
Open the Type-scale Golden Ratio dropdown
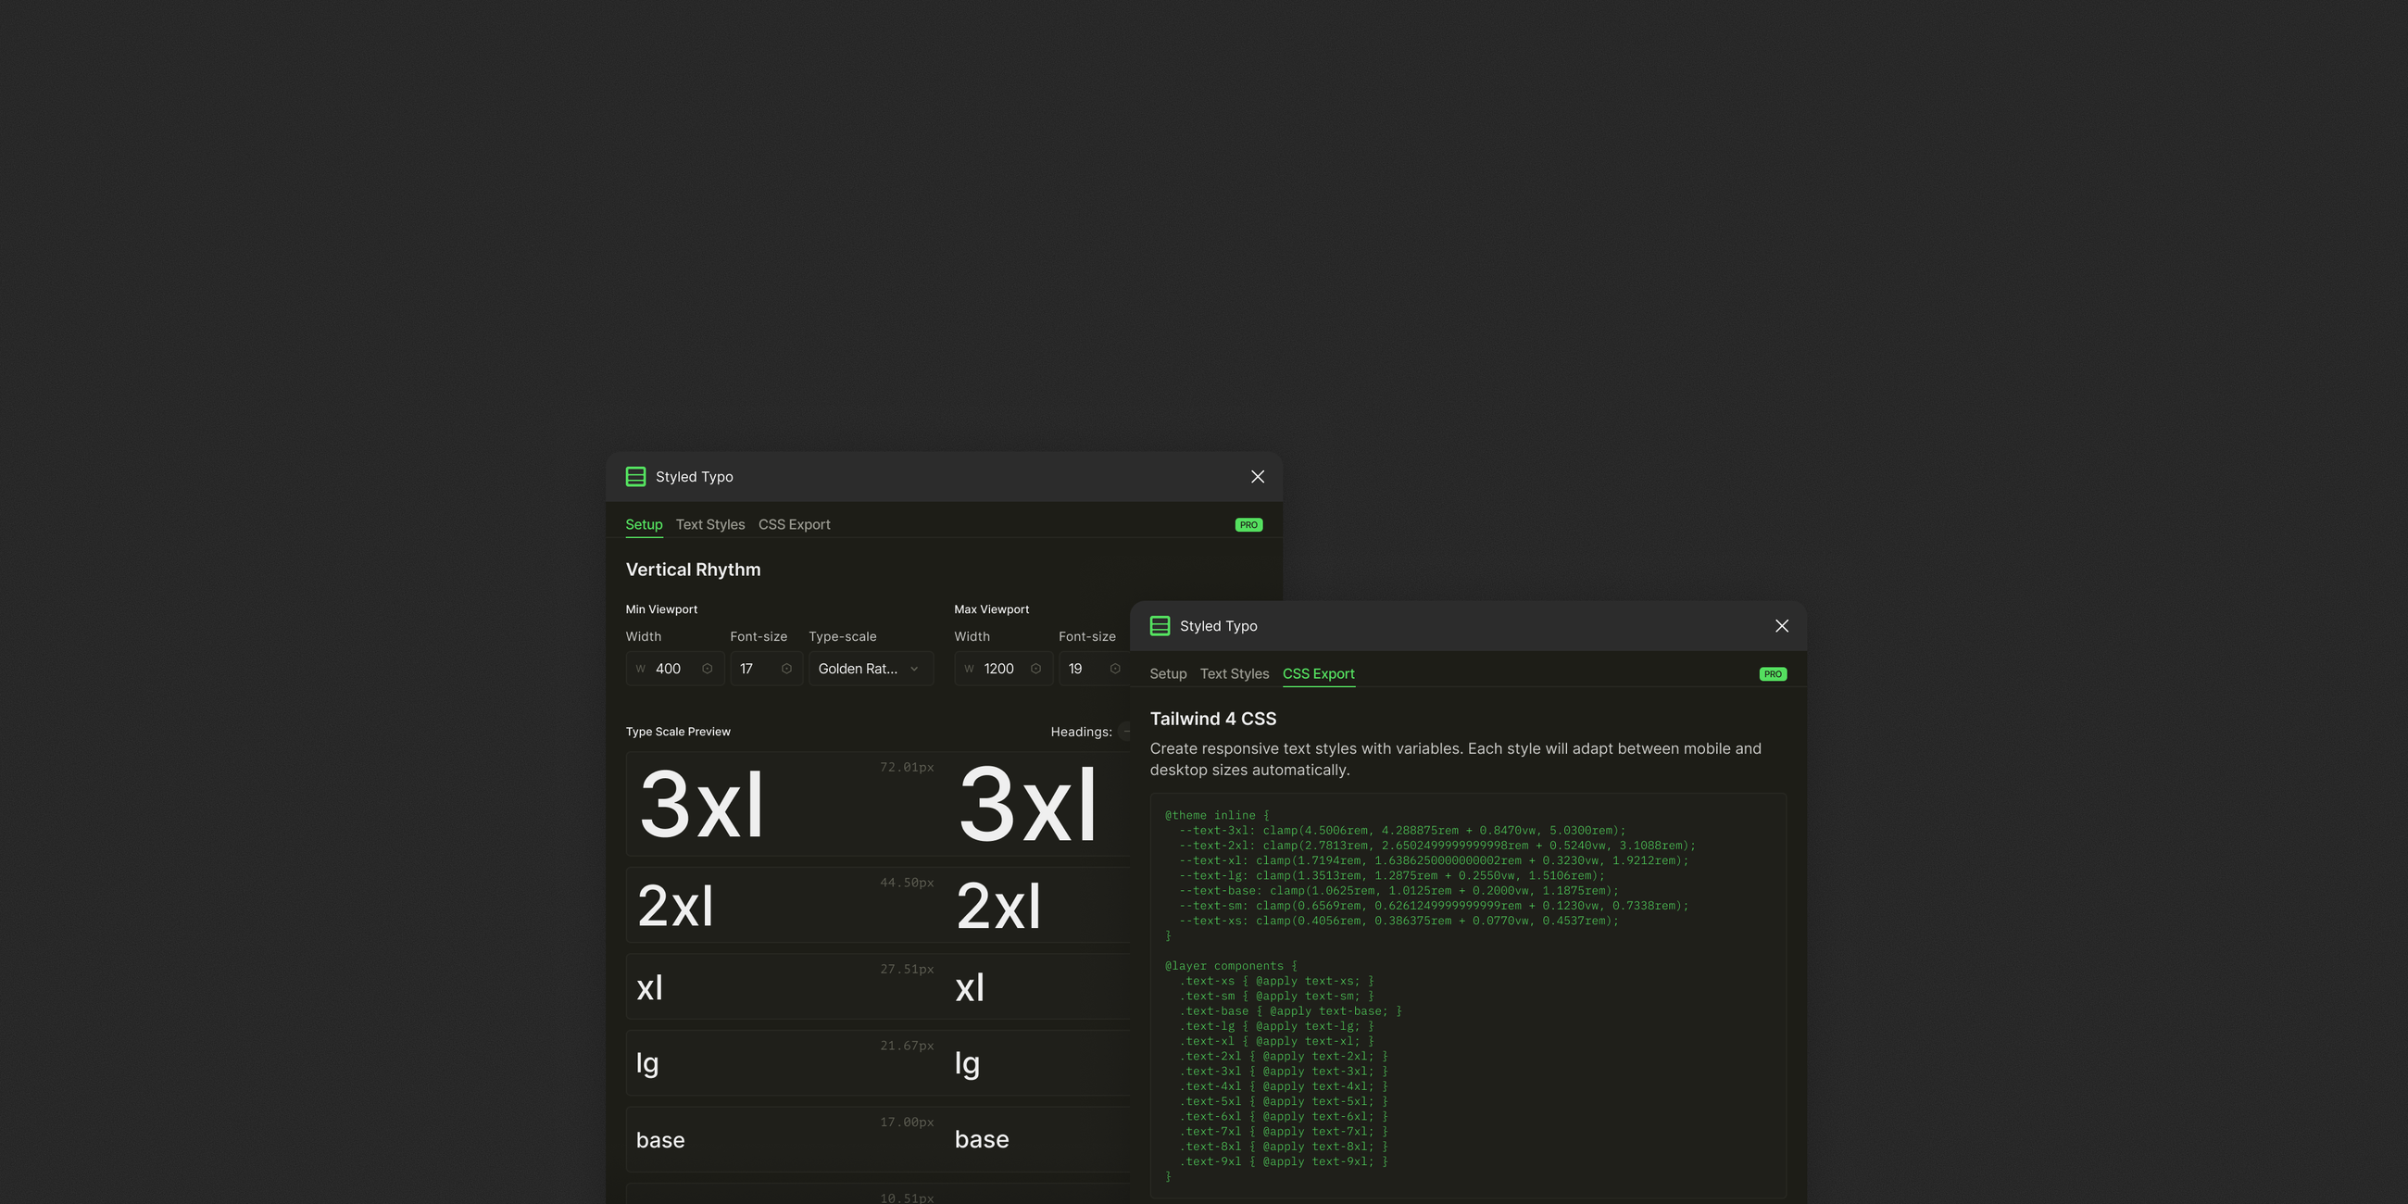point(870,669)
